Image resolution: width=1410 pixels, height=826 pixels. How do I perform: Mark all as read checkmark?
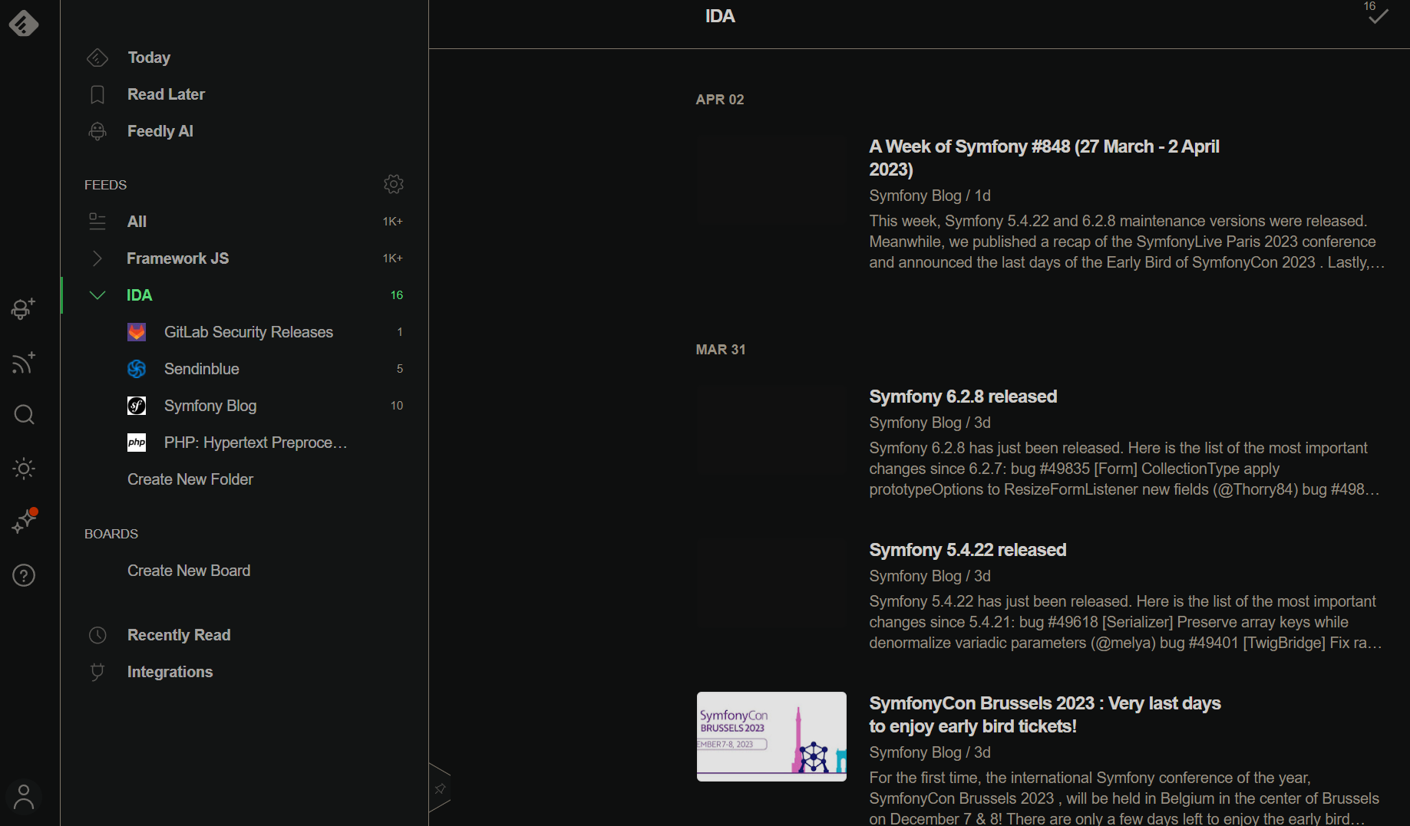(x=1378, y=16)
